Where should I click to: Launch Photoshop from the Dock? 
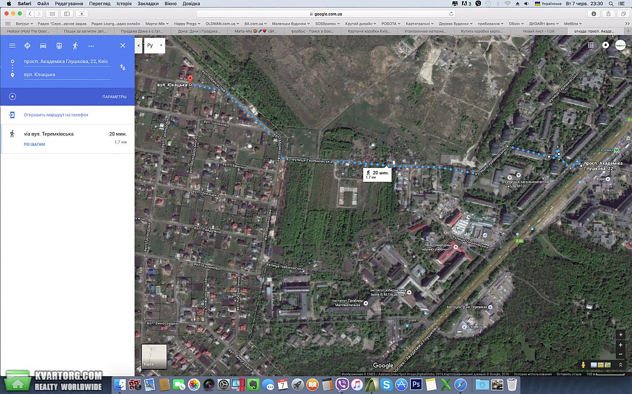pyautogui.click(x=416, y=385)
